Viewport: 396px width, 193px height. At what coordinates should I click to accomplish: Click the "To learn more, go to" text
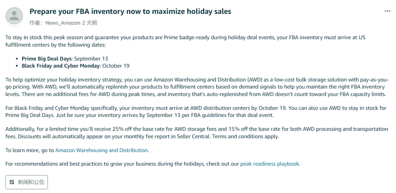click(29, 150)
